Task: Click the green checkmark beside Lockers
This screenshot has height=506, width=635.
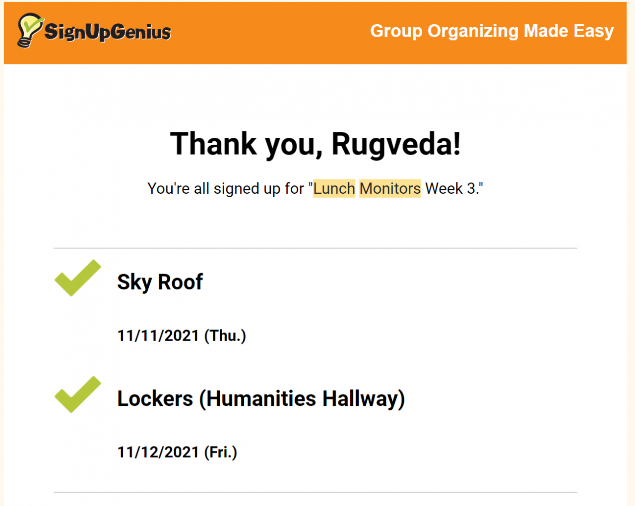Action: [77, 394]
